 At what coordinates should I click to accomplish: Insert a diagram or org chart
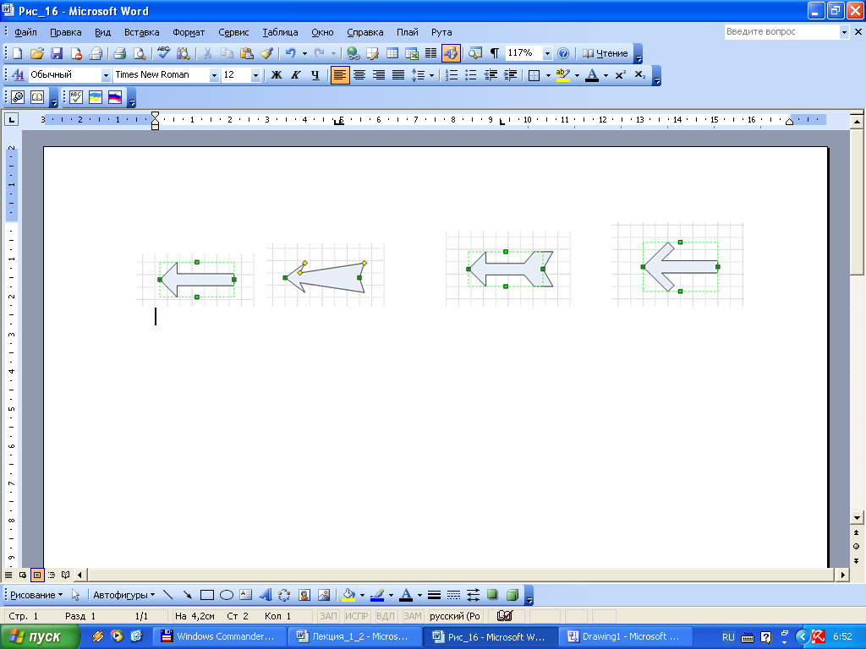284,595
